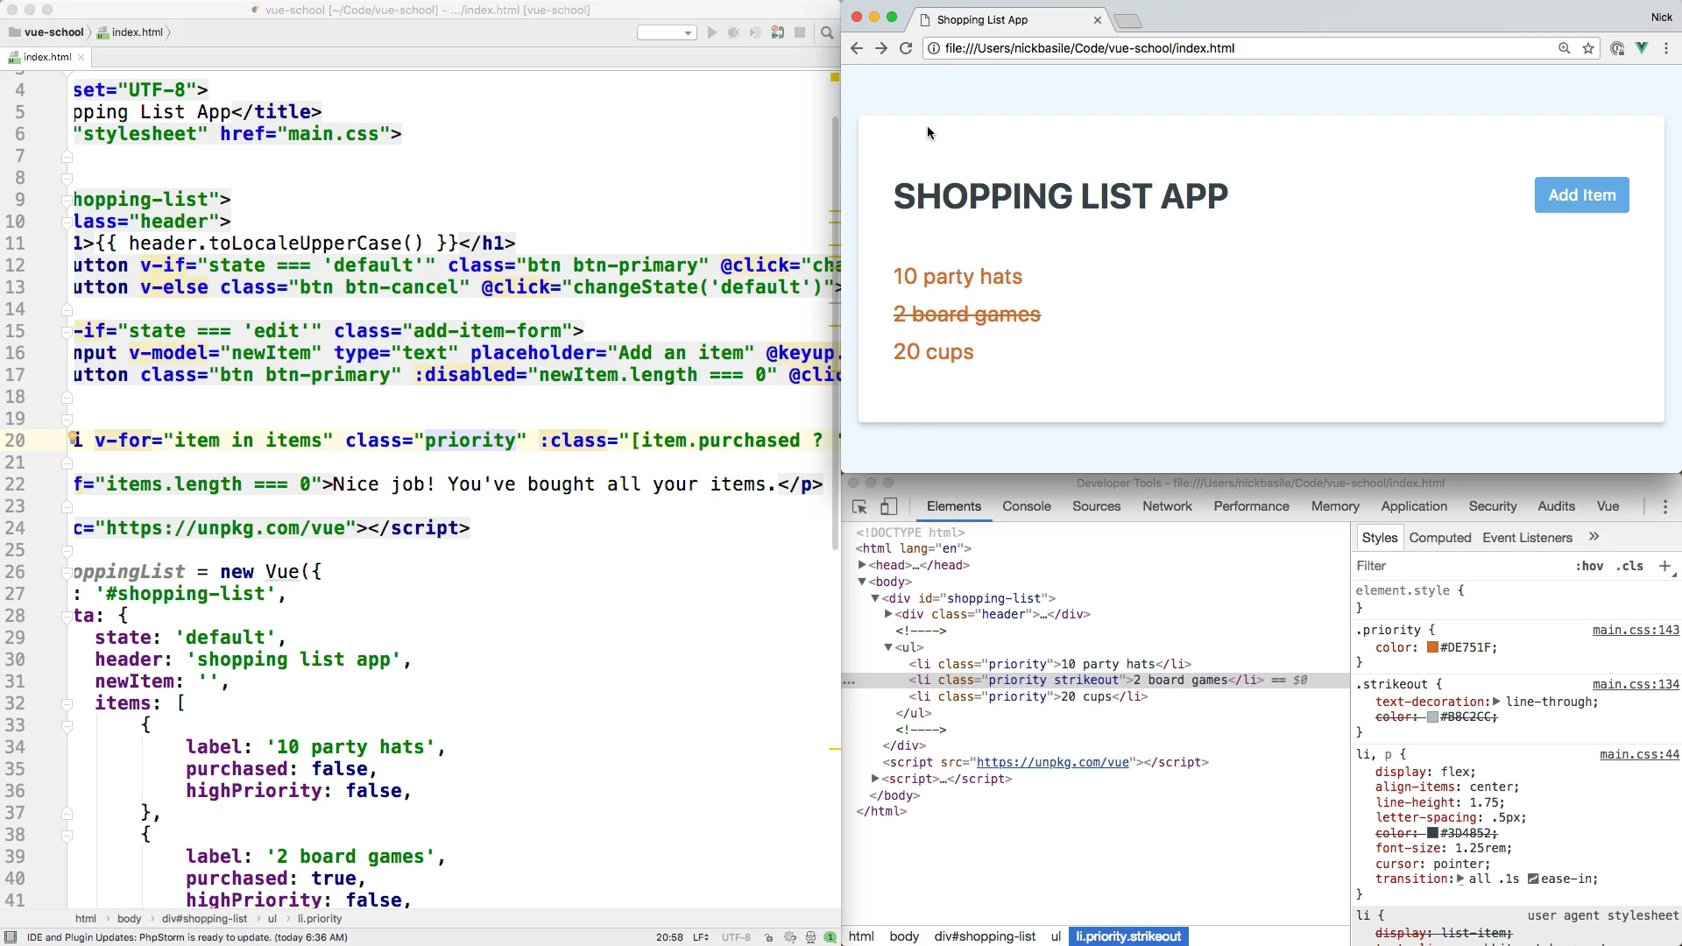Toggle the device toolbar icon in DevTools

point(888,506)
